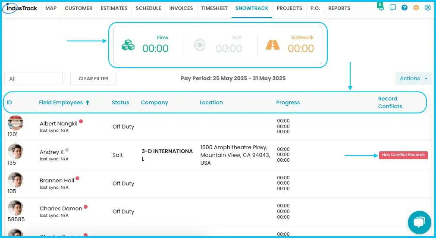Click employee ID 1201
Screen dimensions: 436x238
pos(13,134)
